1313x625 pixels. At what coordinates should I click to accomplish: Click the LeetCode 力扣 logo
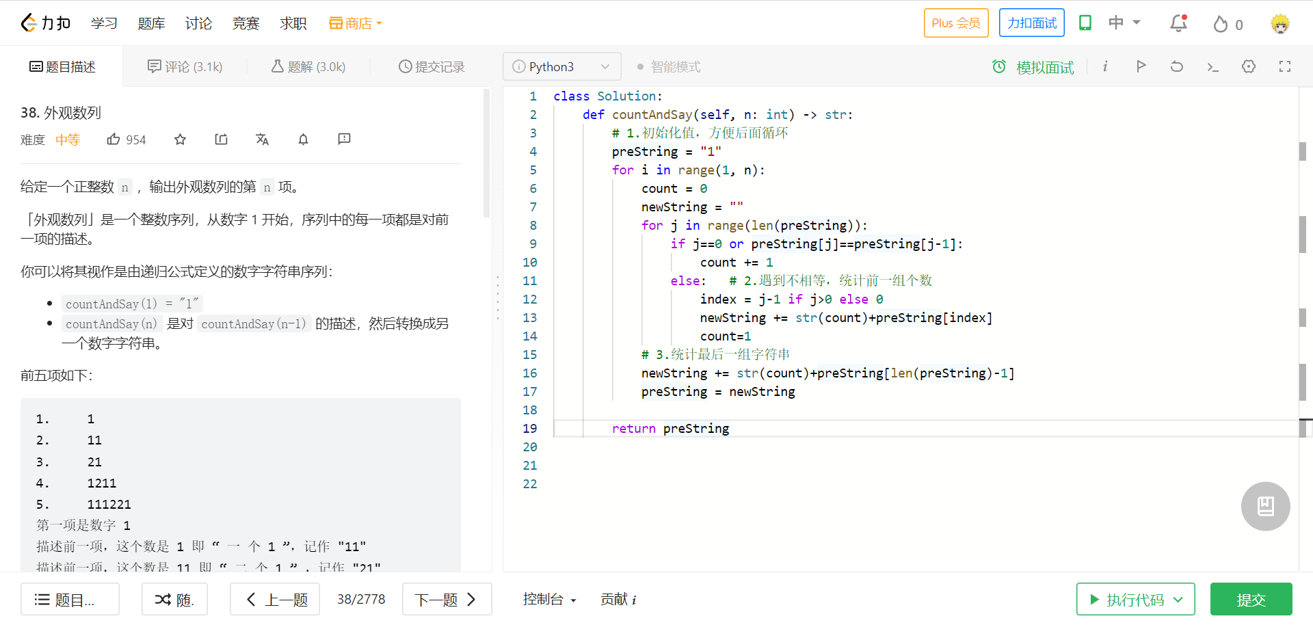(x=45, y=23)
